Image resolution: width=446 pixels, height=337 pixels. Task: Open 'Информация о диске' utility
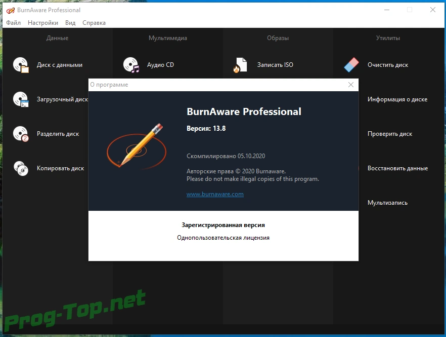397,99
